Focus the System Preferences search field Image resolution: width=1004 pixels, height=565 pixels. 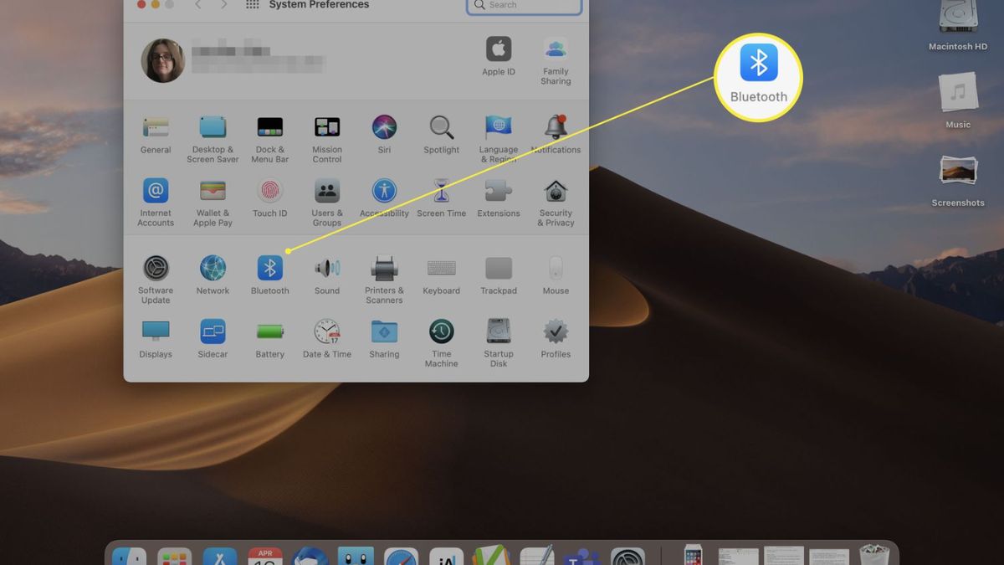point(525,6)
